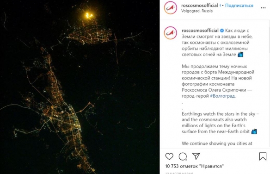Open roscosmosofficial username in caption
The width and height of the screenshot is (270, 174).
200,31
